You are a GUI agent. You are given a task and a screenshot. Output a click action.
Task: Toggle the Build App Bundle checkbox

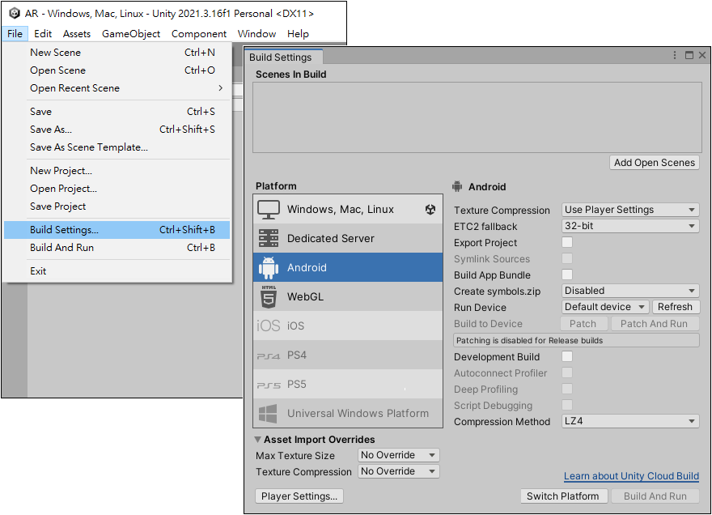[x=567, y=275]
